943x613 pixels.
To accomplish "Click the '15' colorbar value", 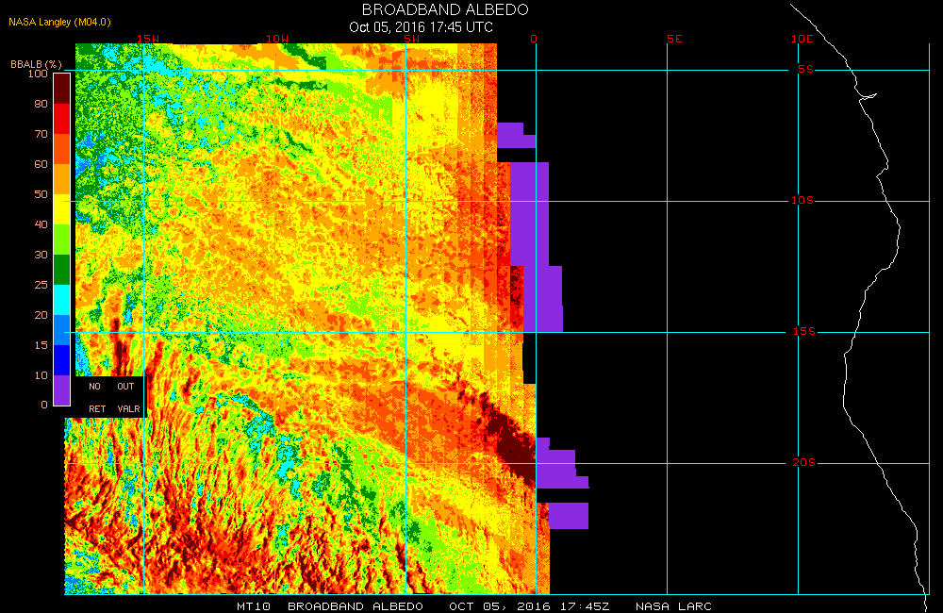I will [x=41, y=345].
